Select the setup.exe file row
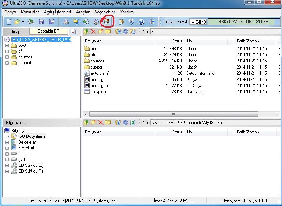The image size is (282, 206). (182, 92)
